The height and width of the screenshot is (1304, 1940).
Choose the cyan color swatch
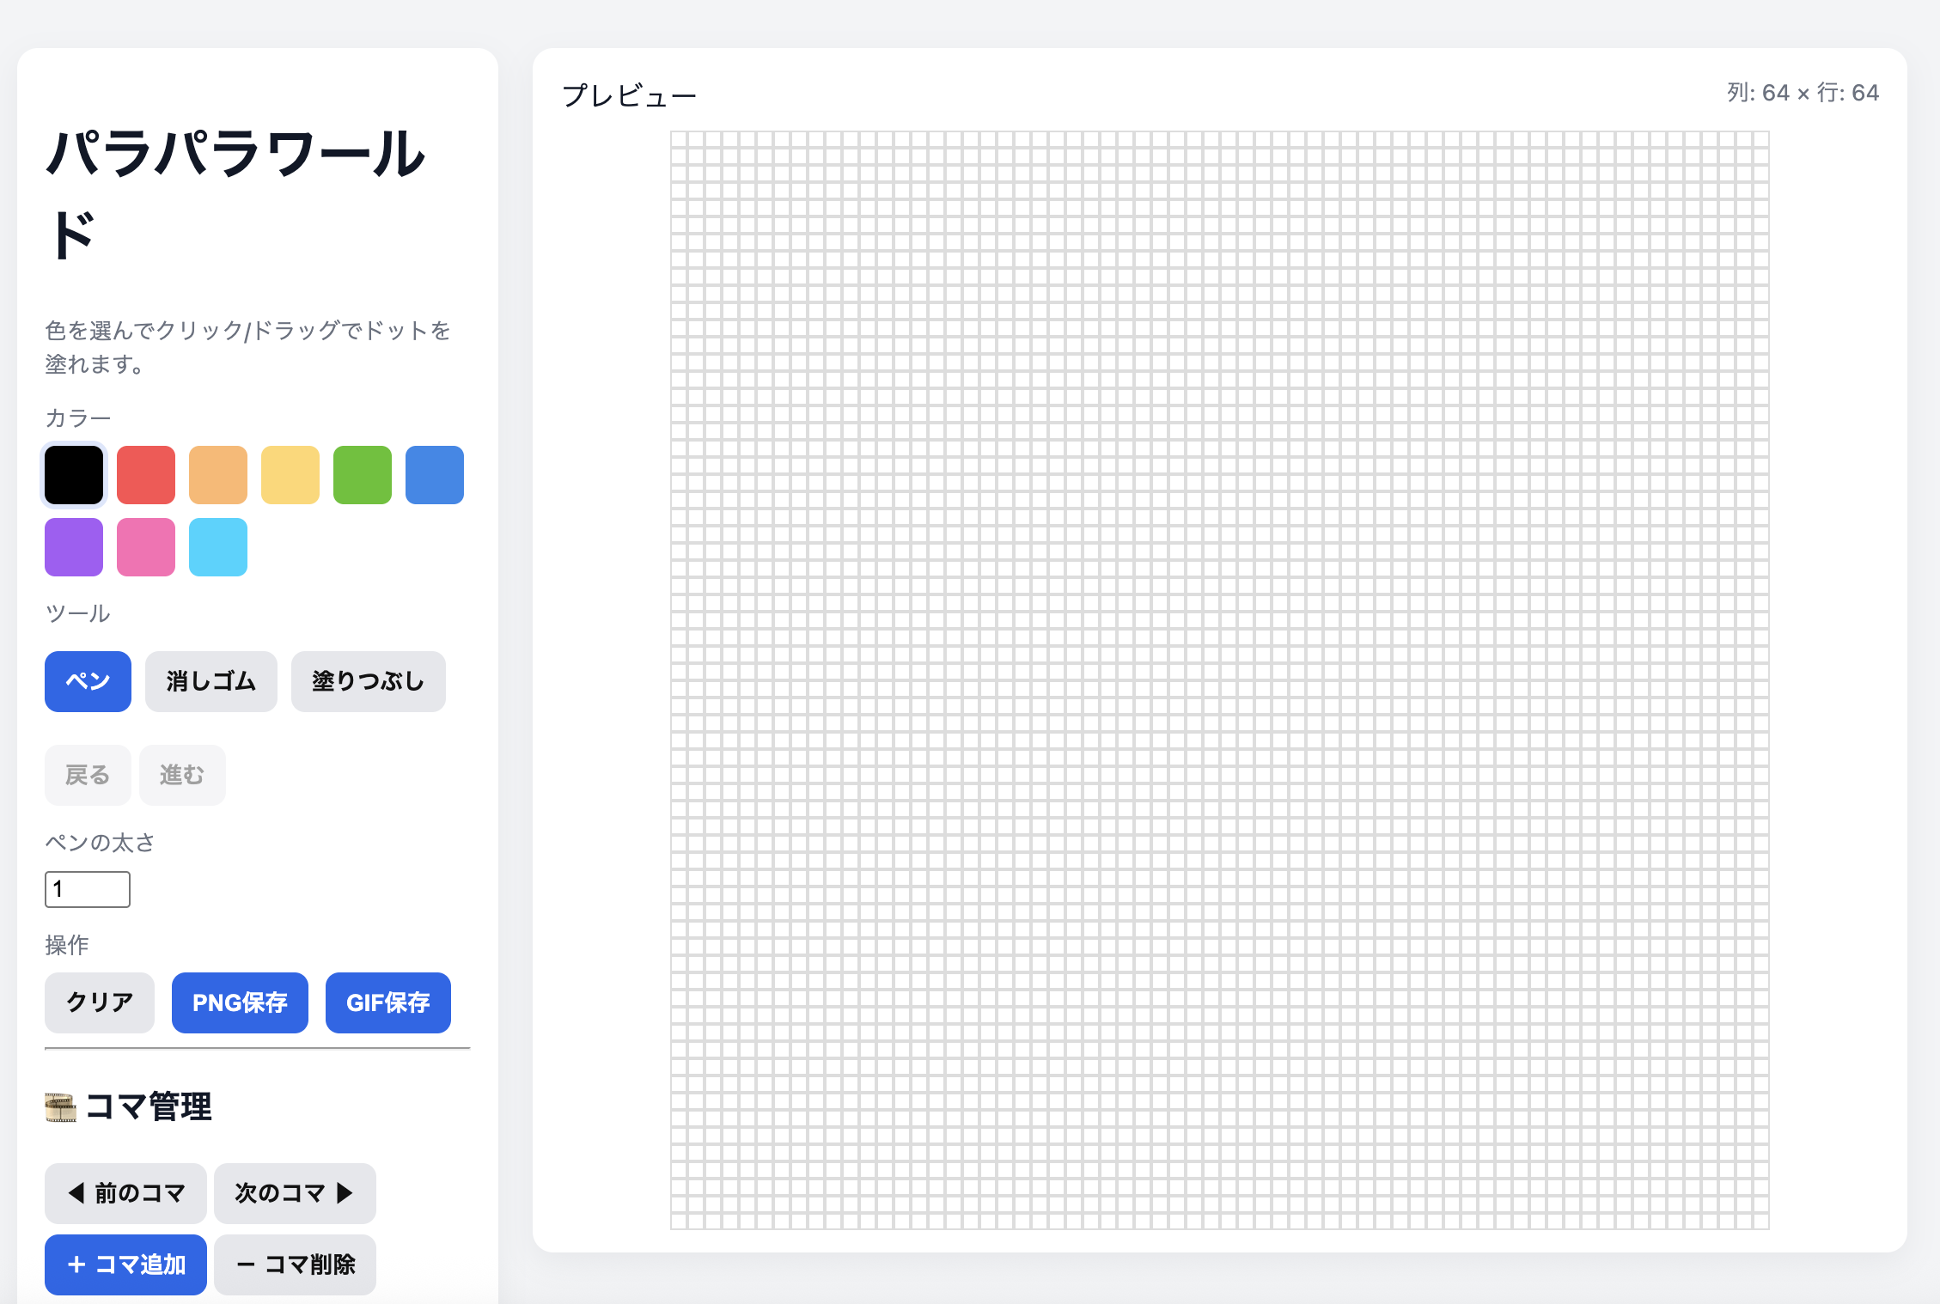coord(218,547)
